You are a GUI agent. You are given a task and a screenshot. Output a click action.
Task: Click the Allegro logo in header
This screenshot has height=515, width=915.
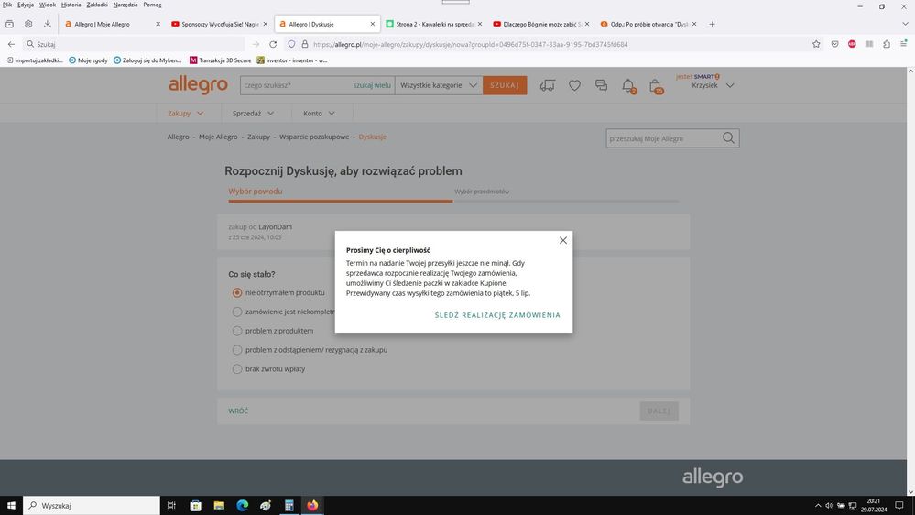pyautogui.click(x=197, y=85)
